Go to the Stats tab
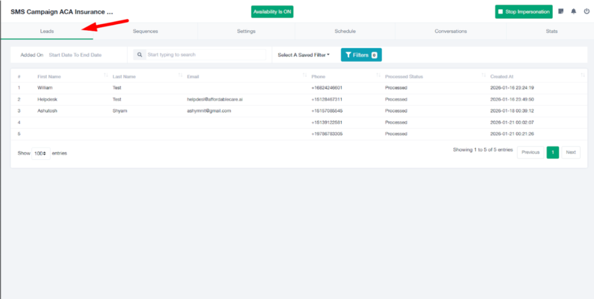 pyautogui.click(x=552, y=31)
